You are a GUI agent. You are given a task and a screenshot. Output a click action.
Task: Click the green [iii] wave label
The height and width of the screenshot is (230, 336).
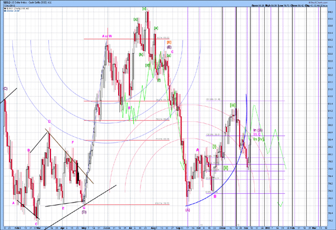click(233, 105)
